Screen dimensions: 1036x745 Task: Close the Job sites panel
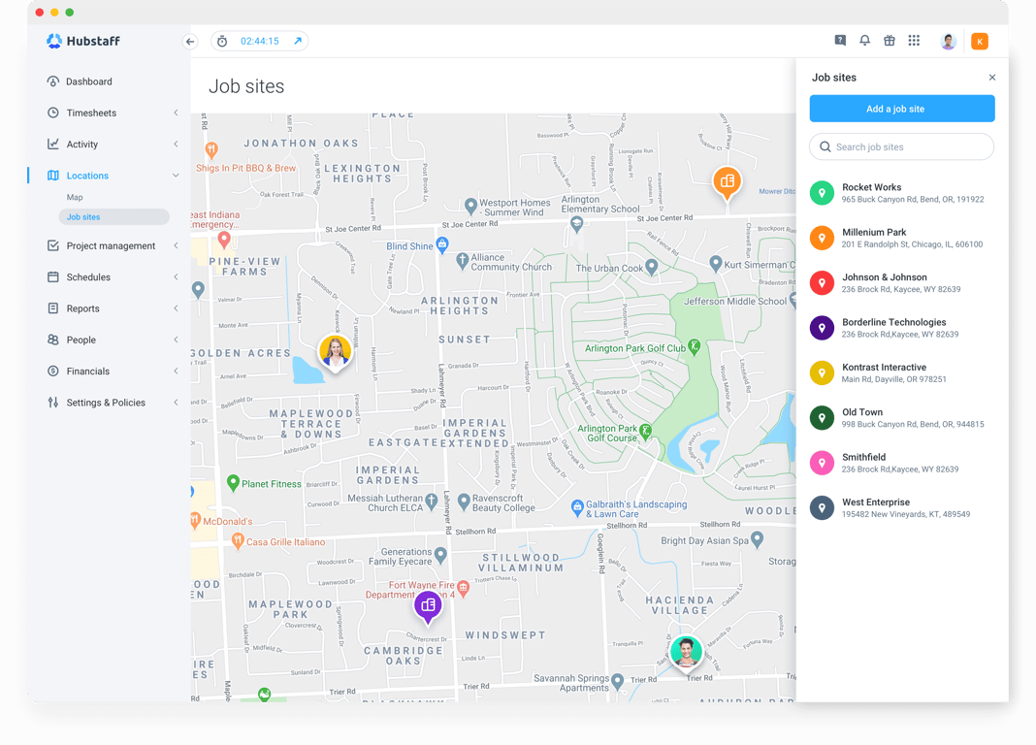tap(991, 78)
